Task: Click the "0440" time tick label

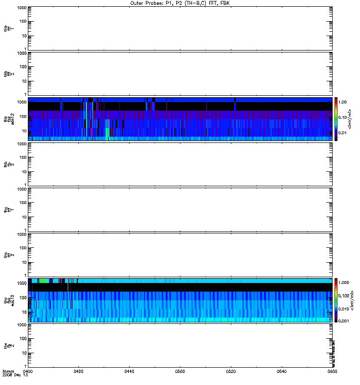Action: (x=129, y=371)
